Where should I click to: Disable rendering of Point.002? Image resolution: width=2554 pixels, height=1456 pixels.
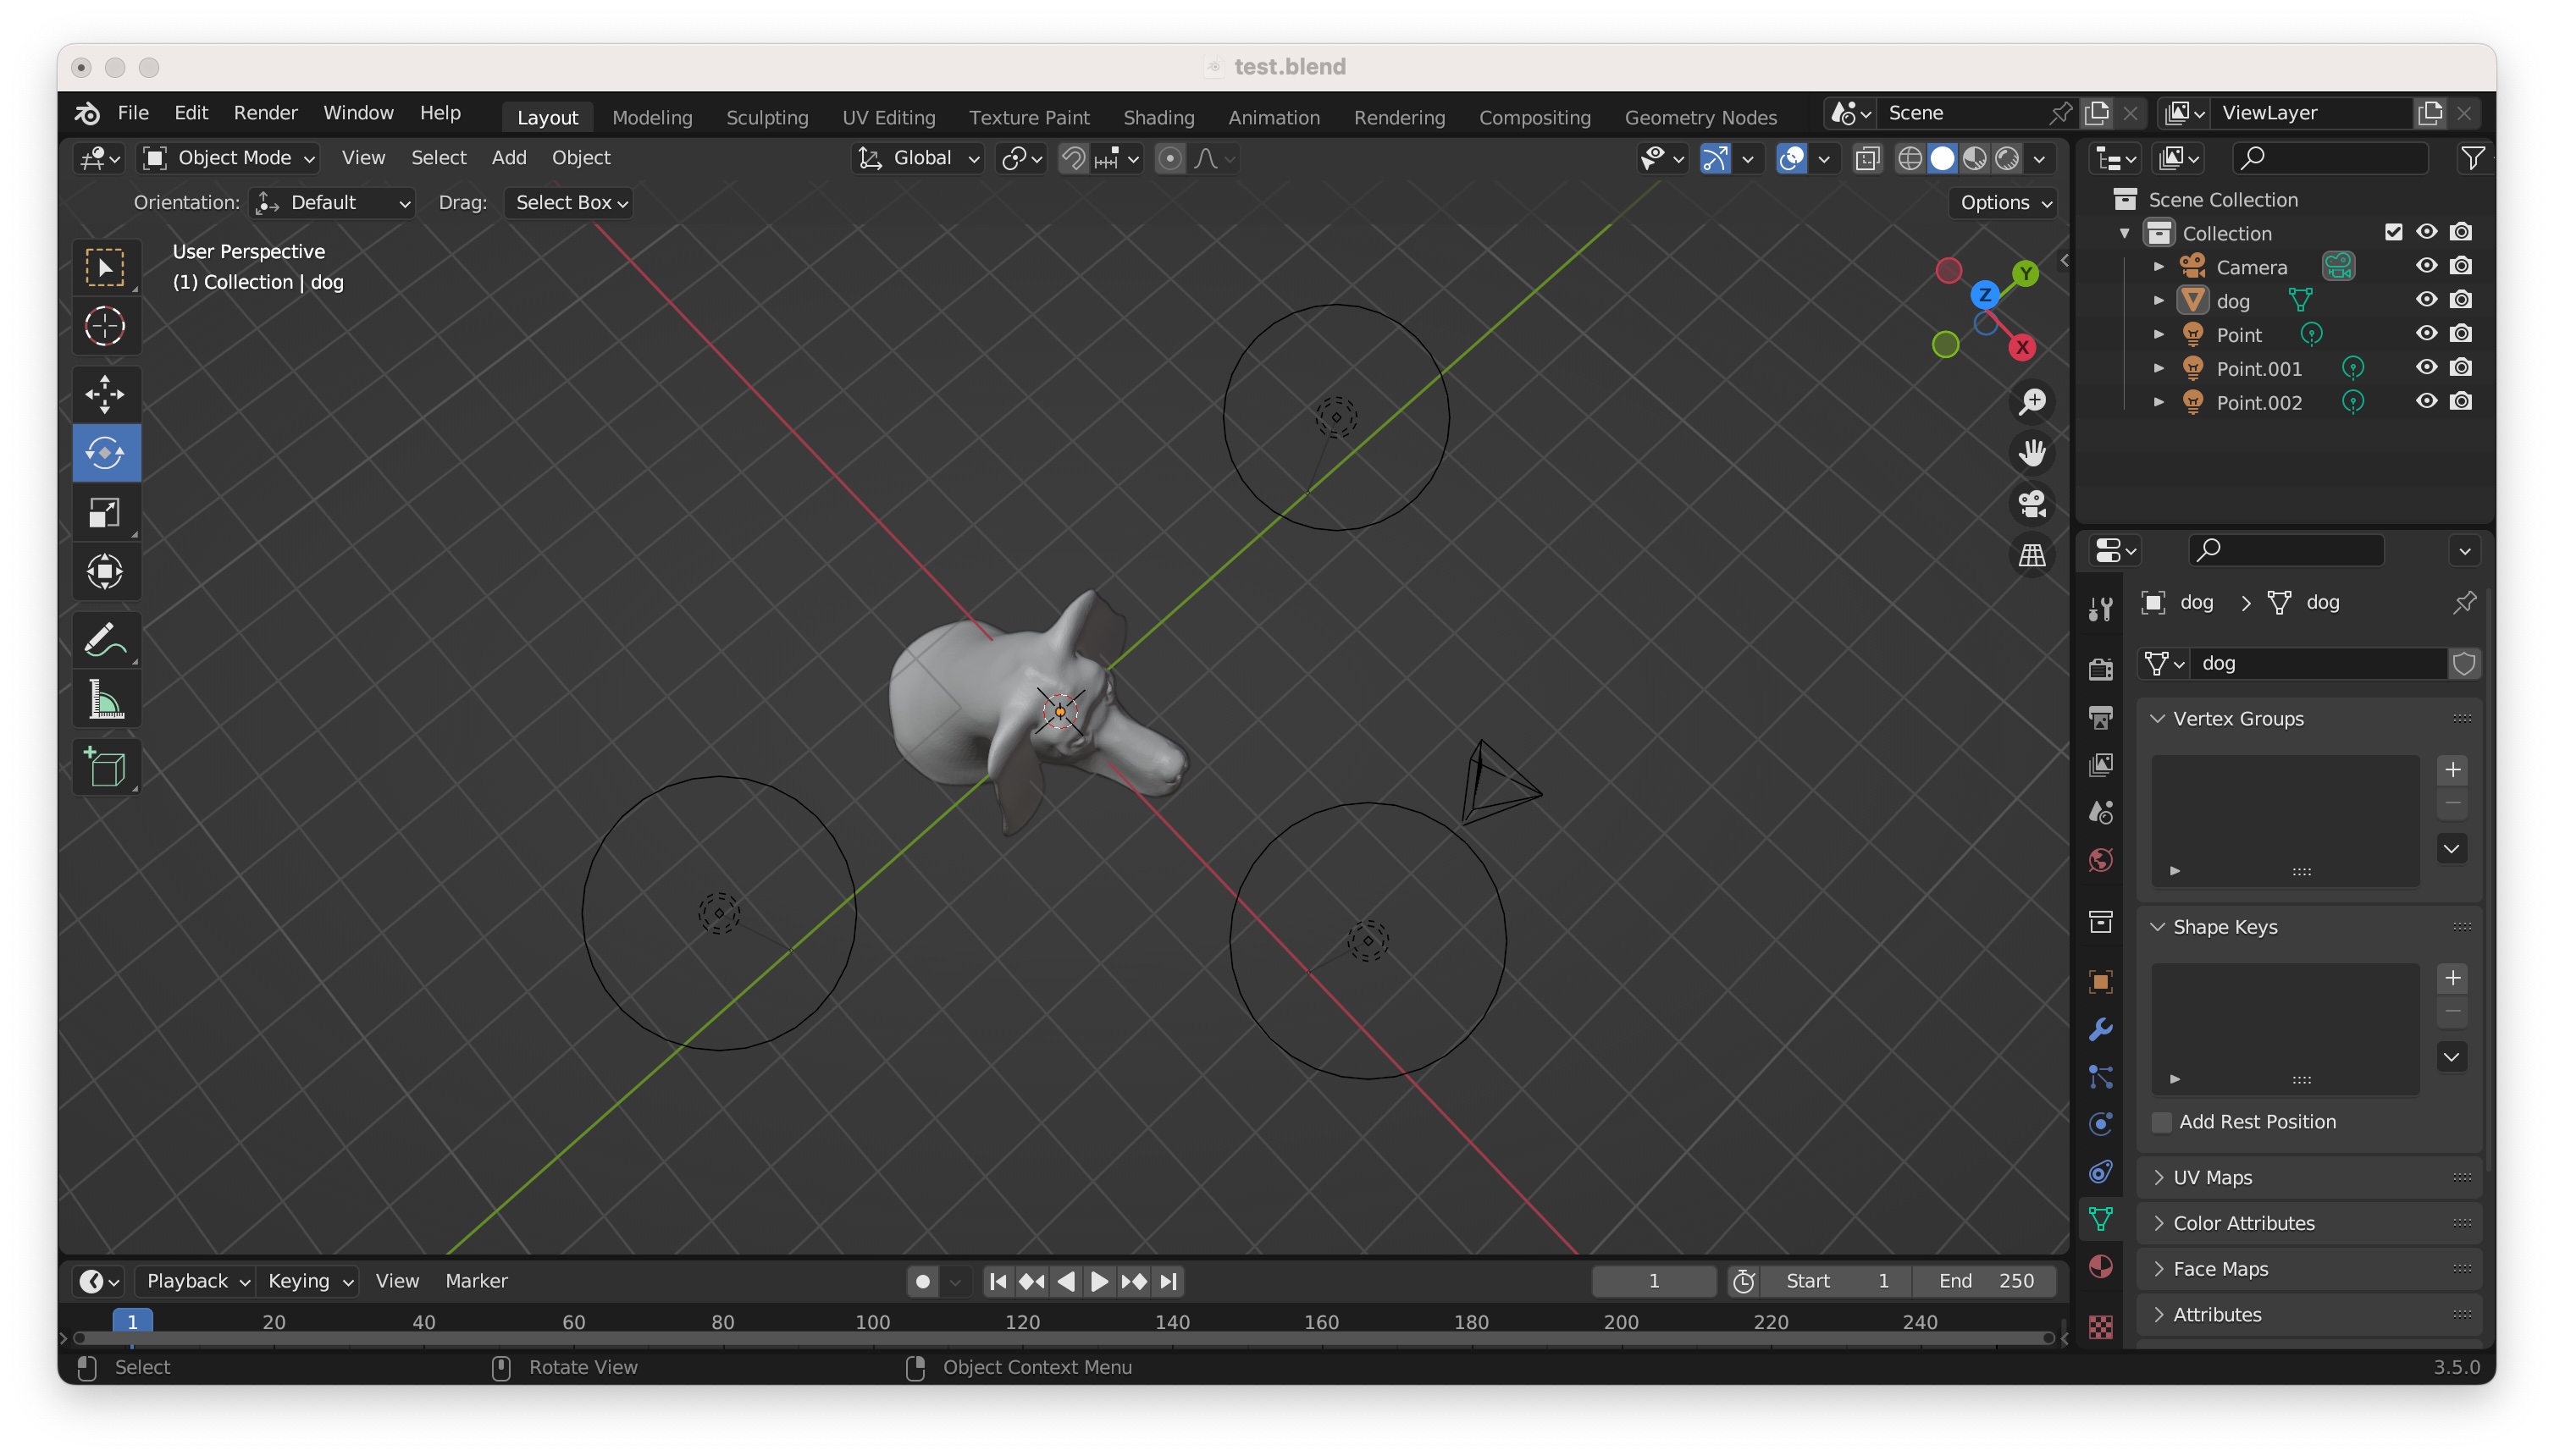click(x=2461, y=401)
